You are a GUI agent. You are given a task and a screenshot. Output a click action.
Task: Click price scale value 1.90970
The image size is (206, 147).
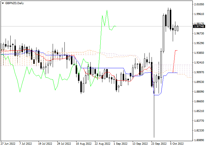click(199, 72)
